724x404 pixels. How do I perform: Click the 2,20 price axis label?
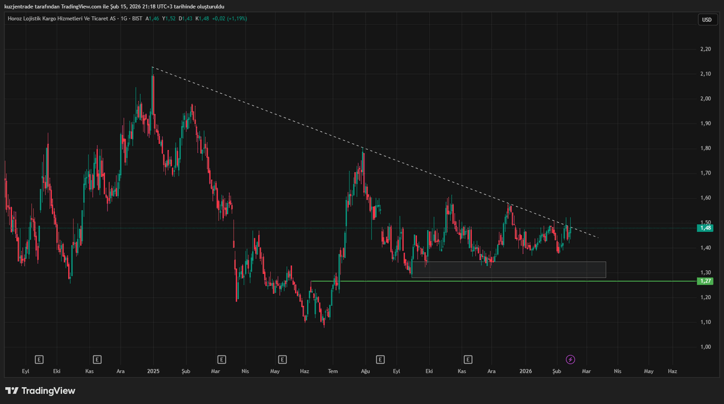705,49
